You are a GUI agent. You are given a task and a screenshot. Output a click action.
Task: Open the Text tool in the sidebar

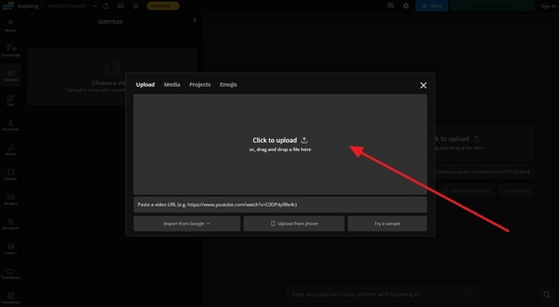click(x=10, y=101)
